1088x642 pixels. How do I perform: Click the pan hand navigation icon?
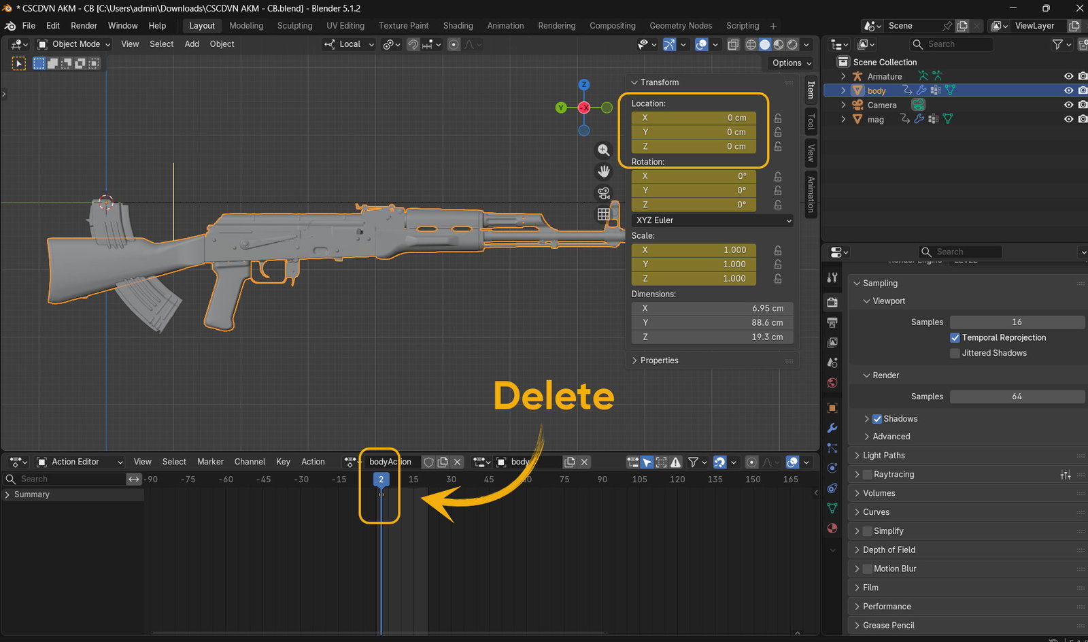[x=603, y=171]
